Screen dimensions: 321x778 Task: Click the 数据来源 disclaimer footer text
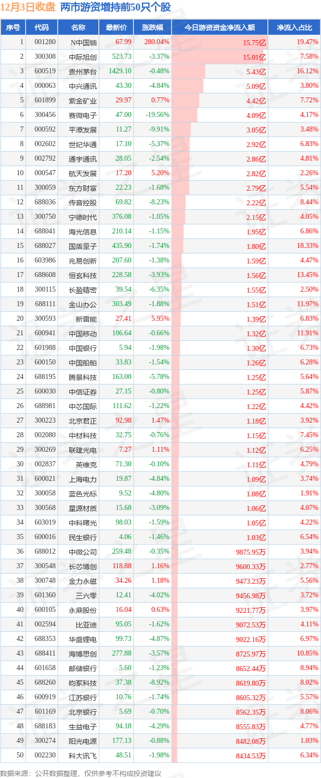82,773
